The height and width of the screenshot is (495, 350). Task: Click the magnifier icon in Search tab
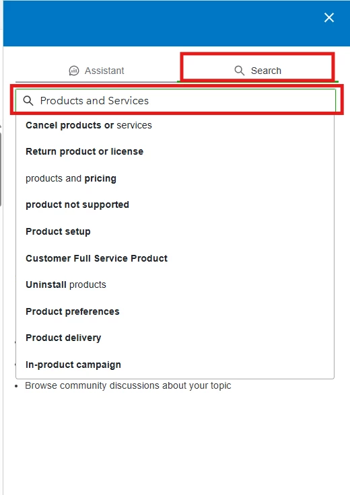click(240, 71)
